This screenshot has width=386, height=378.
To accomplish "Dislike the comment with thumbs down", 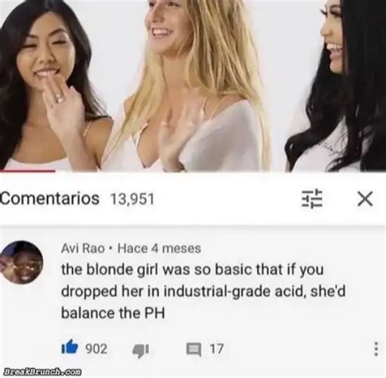I will coord(141,350).
